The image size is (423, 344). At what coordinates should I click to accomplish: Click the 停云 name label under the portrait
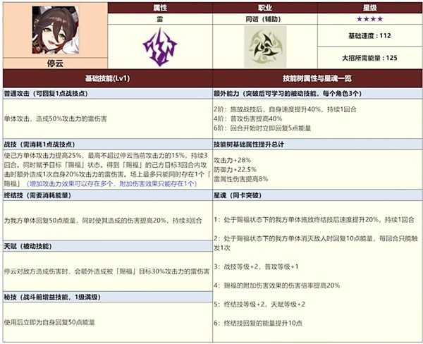click(x=54, y=63)
